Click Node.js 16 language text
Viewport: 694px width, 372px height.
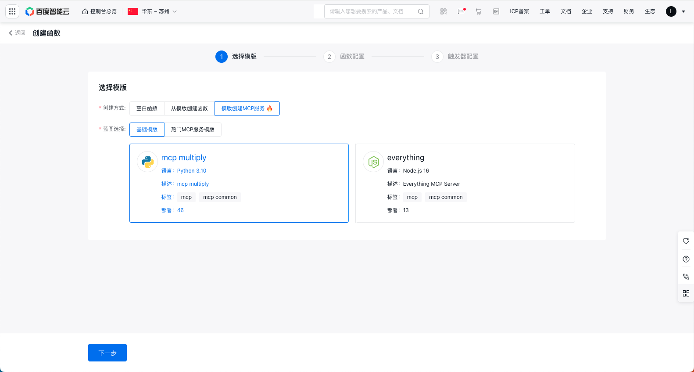point(416,171)
